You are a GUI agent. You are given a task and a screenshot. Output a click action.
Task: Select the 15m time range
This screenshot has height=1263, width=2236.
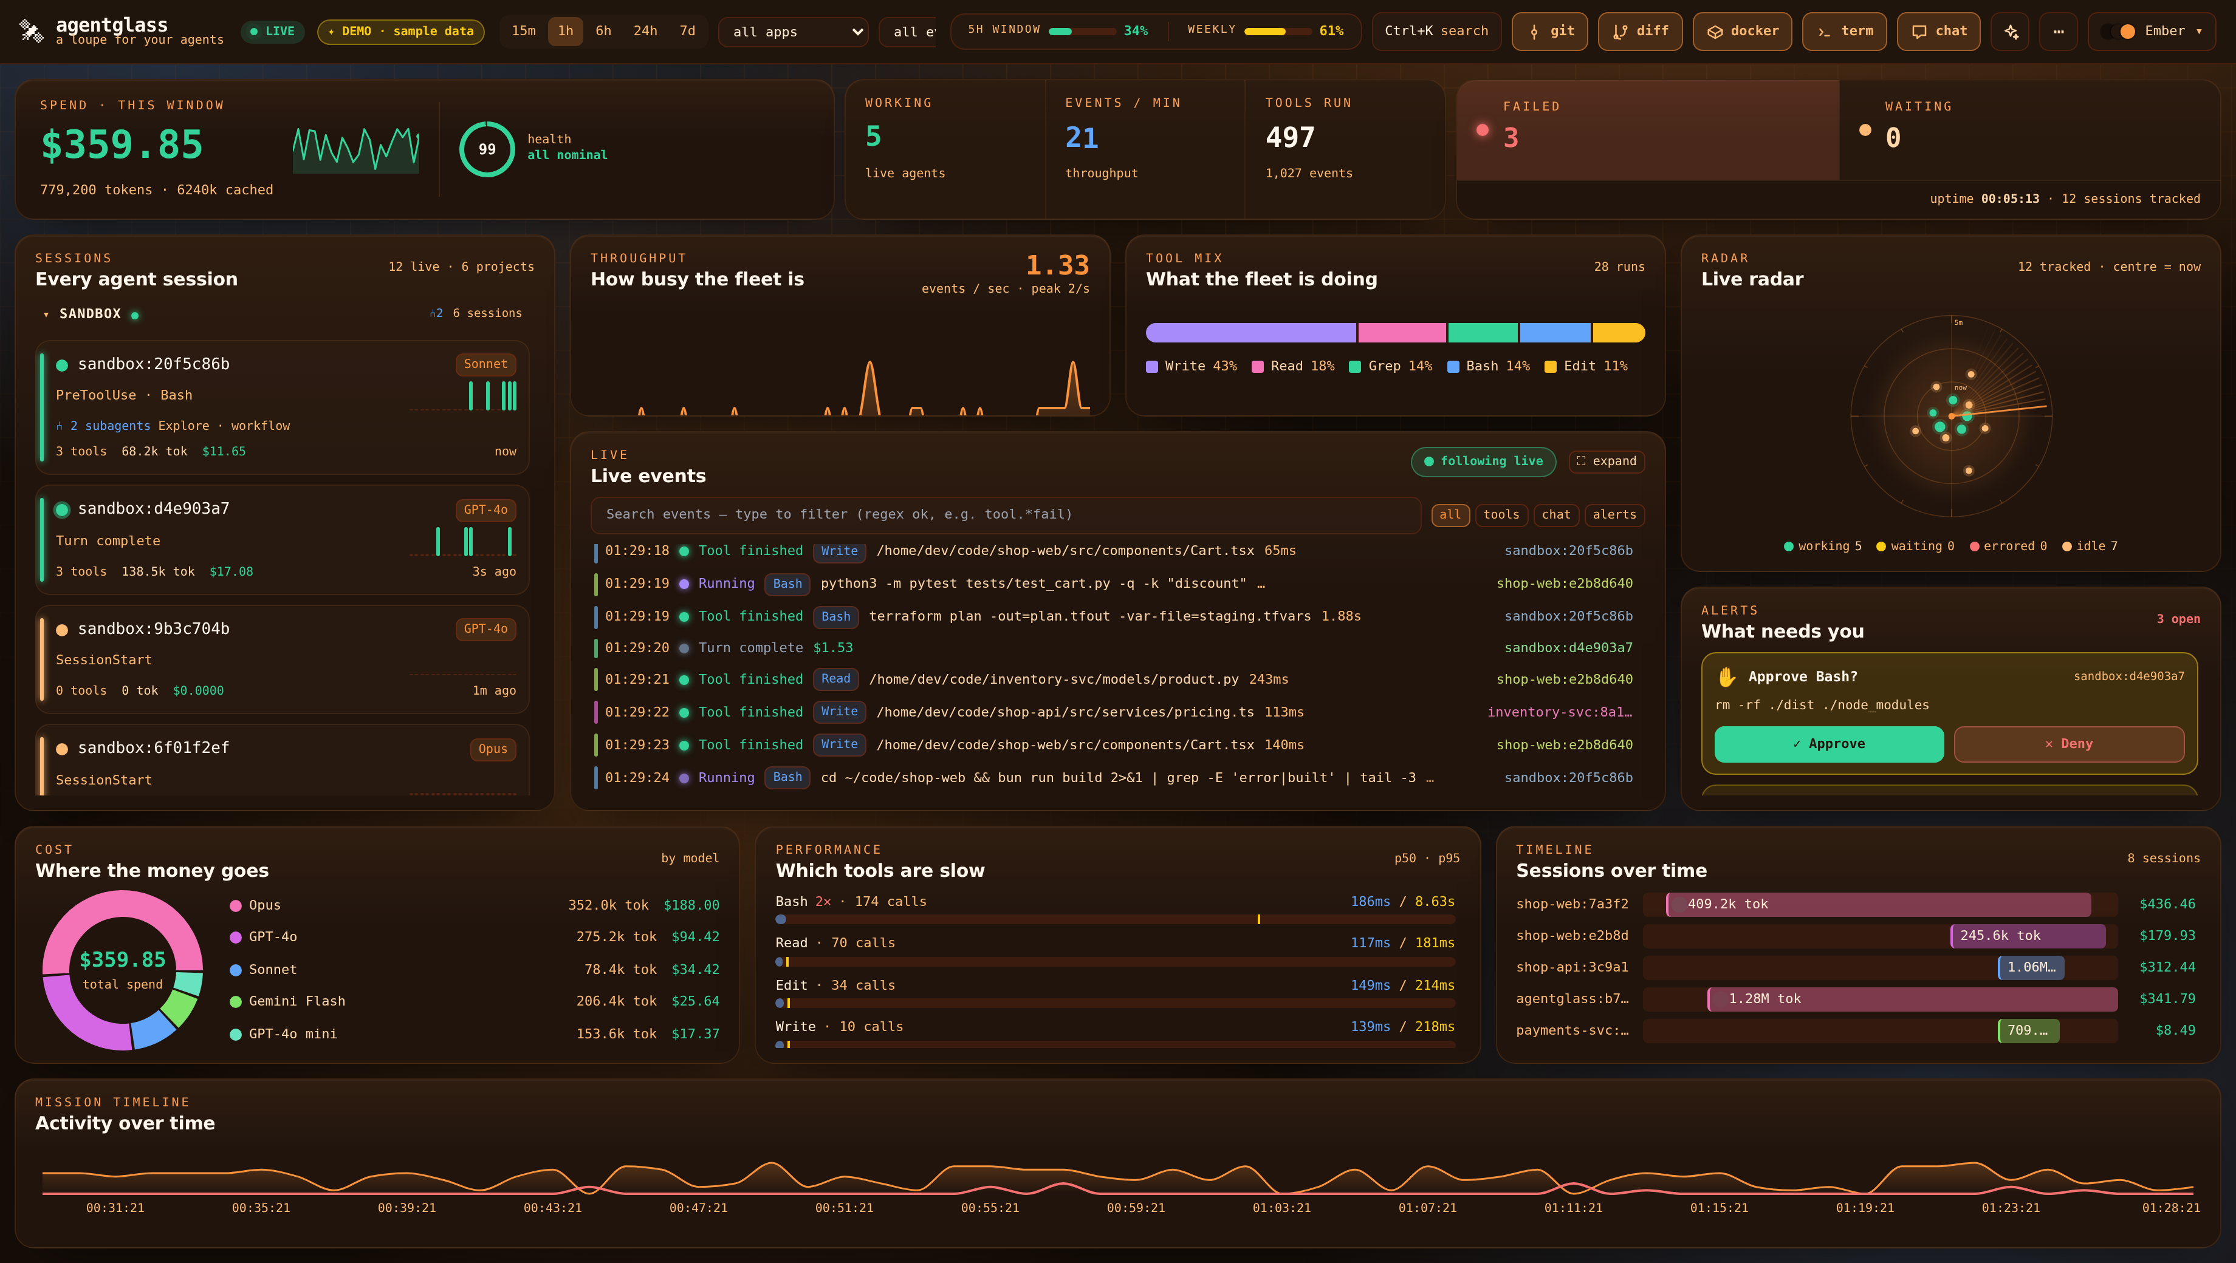pos(523,31)
